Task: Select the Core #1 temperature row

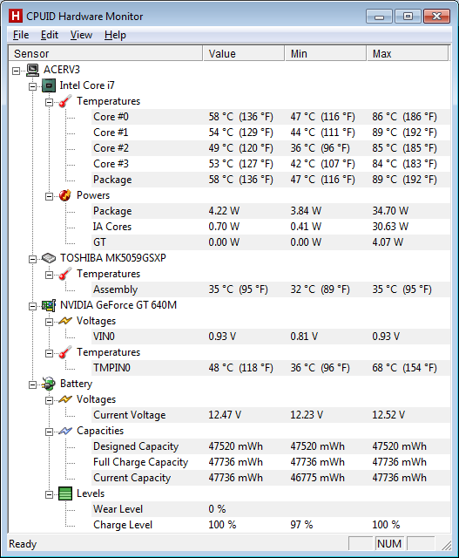Action: (x=271, y=133)
